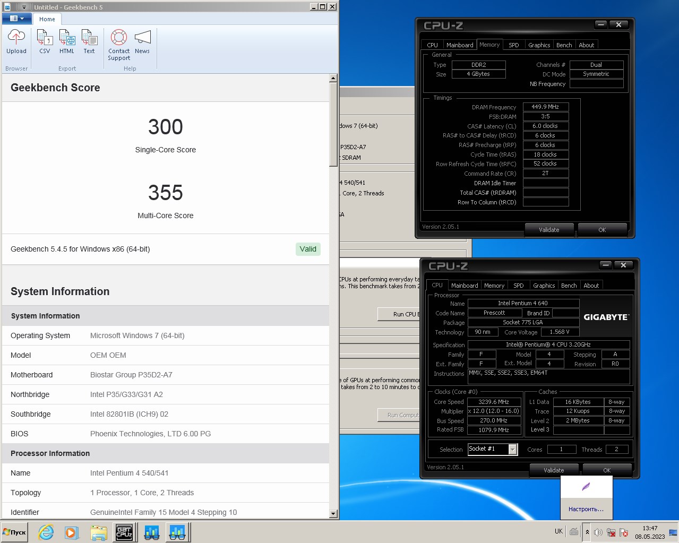Export results as HTML

pos(67,42)
